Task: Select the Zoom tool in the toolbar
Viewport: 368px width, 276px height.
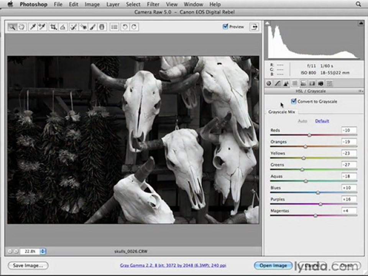Action: click(12, 27)
